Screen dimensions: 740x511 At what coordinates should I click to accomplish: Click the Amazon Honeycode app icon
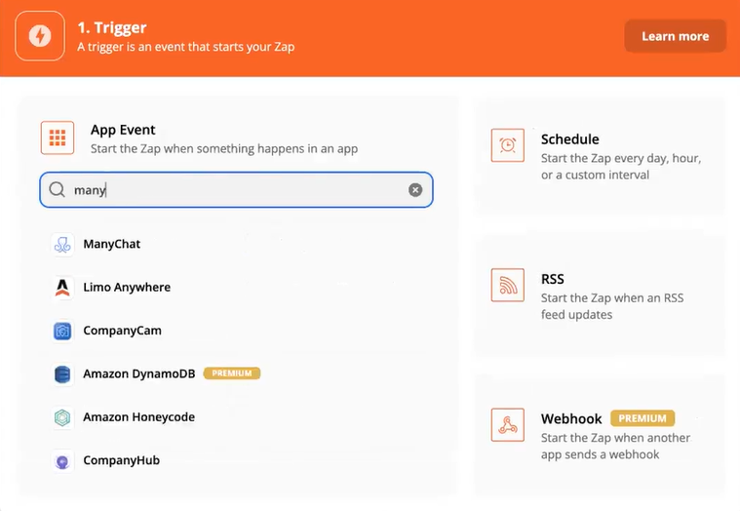62,417
